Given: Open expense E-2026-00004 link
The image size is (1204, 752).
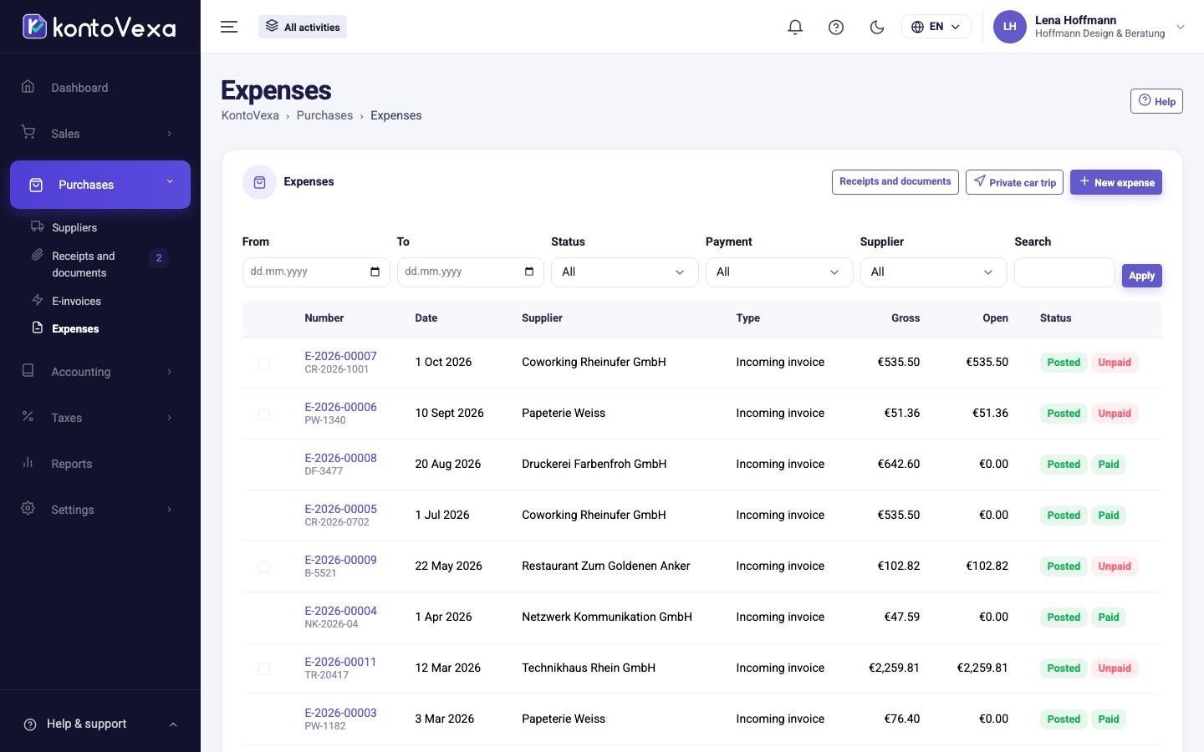Looking at the screenshot, I should point(340,611).
